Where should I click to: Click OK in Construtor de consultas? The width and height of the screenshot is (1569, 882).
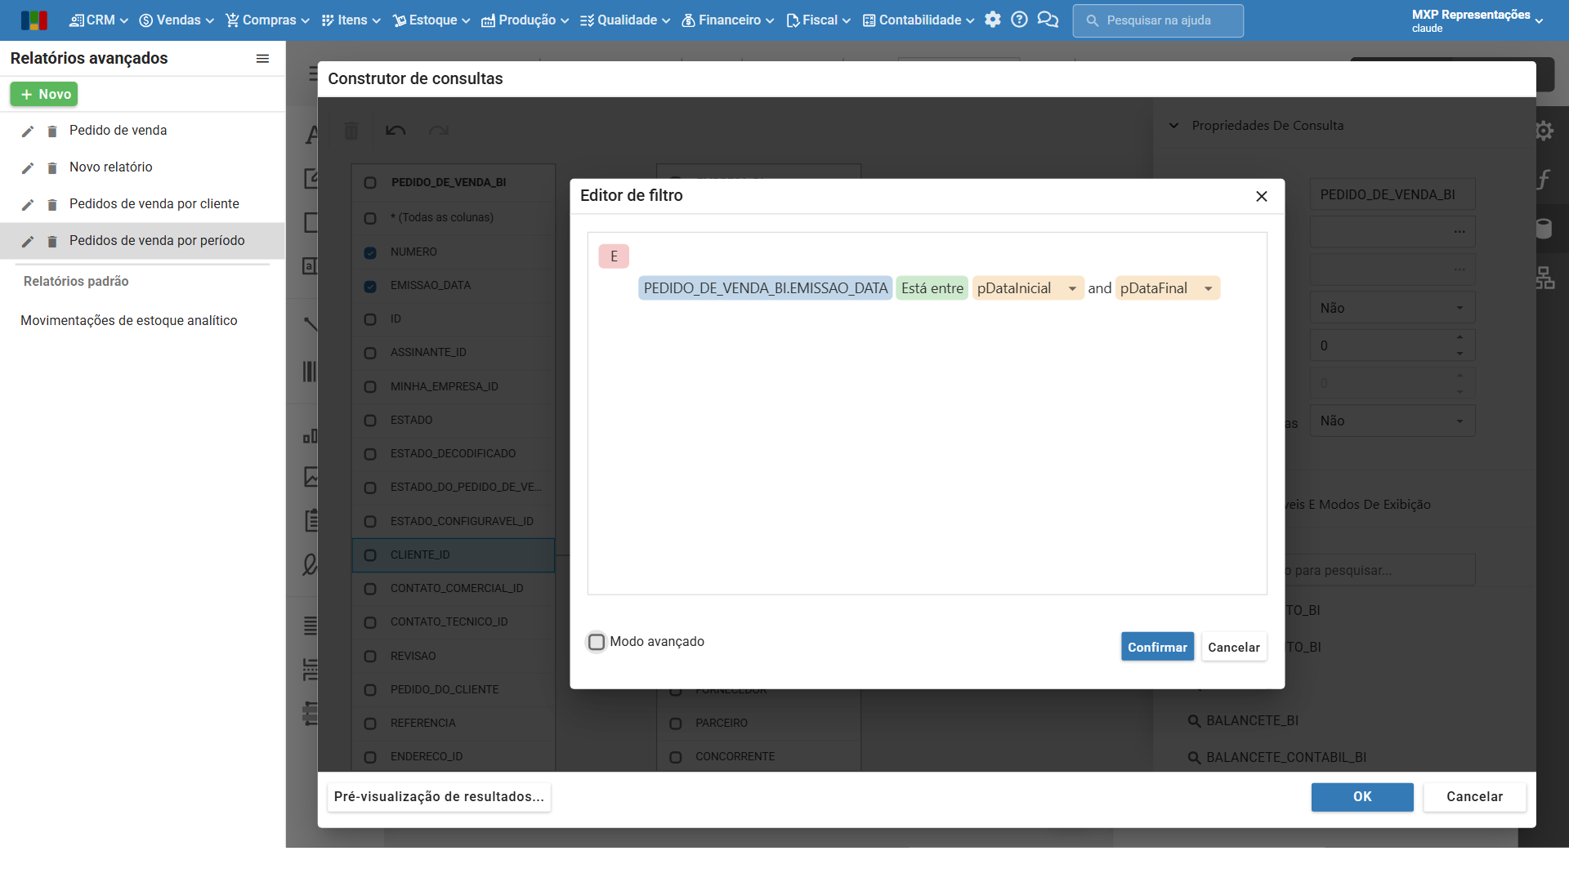tap(1362, 797)
